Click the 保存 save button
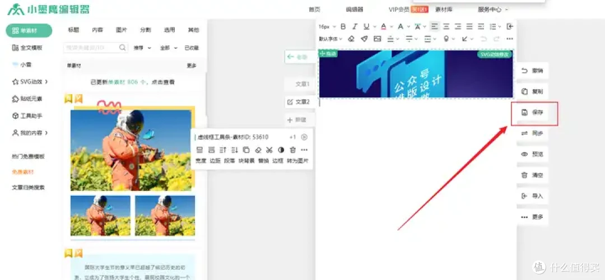Viewport: 605px width, 280px height. [533, 113]
